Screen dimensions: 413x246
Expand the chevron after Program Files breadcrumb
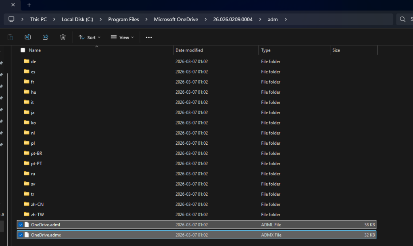click(146, 19)
